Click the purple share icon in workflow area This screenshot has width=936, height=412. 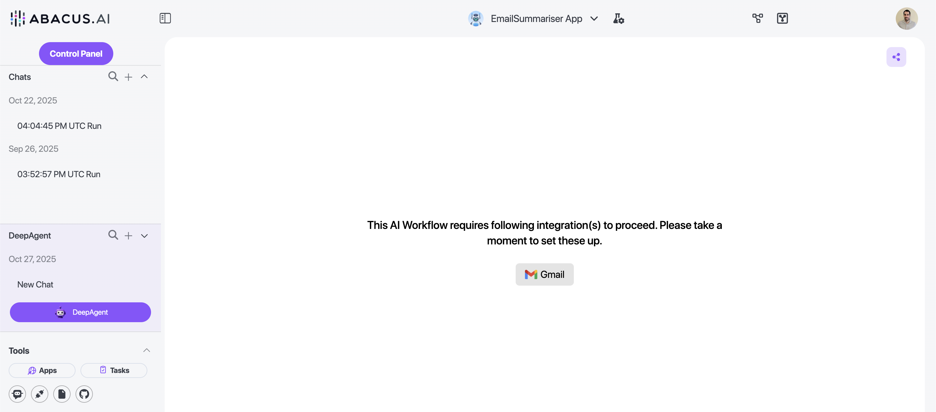pos(896,57)
